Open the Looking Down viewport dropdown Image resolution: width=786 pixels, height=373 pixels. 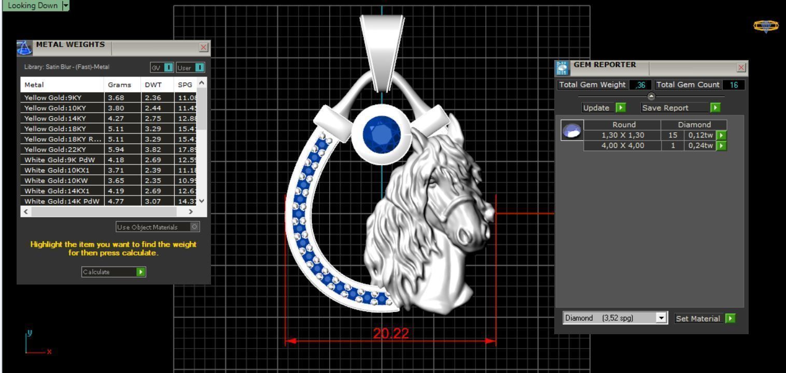pos(65,5)
